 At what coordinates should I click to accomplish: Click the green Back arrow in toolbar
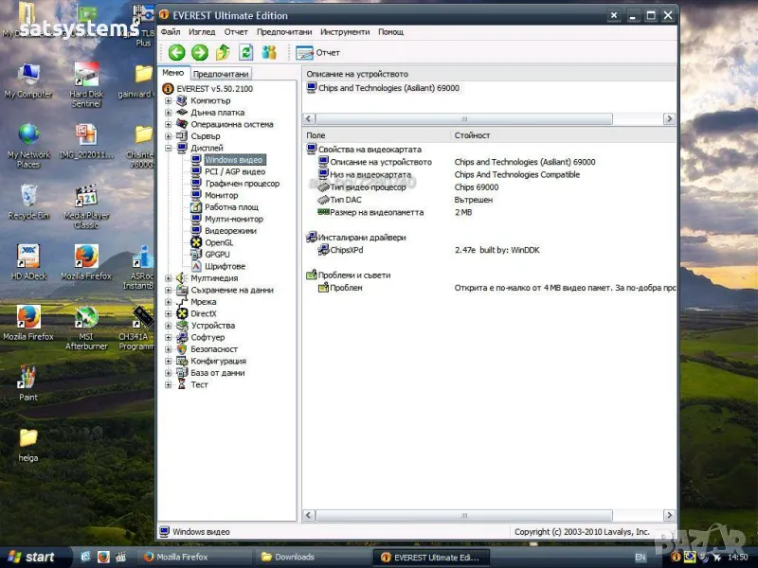pyautogui.click(x=176, y=53)
